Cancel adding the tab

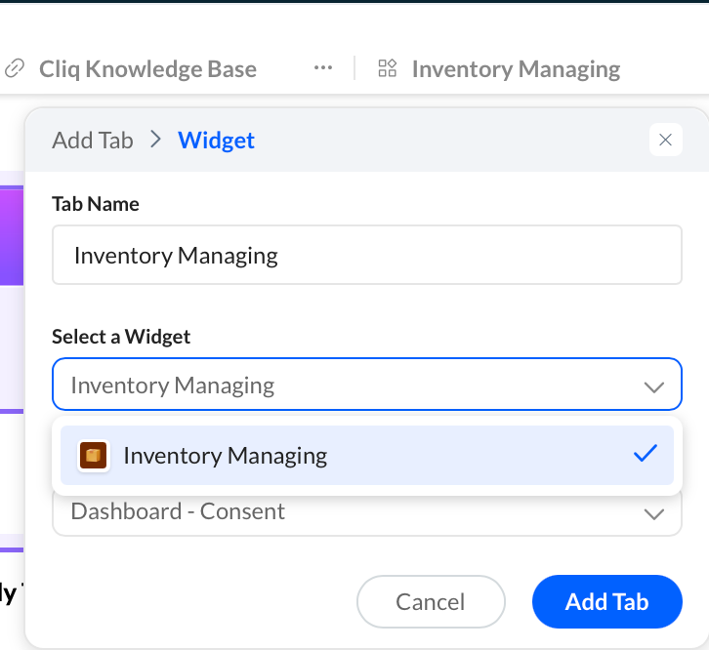pyautogui.click(x=431, y=601)
